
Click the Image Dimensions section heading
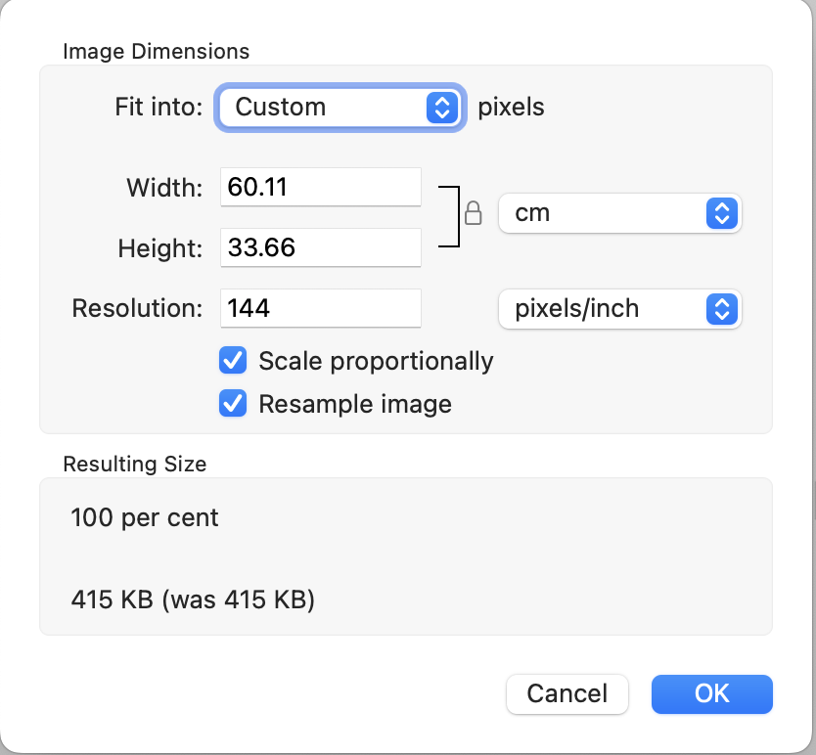tap(157, 52)
